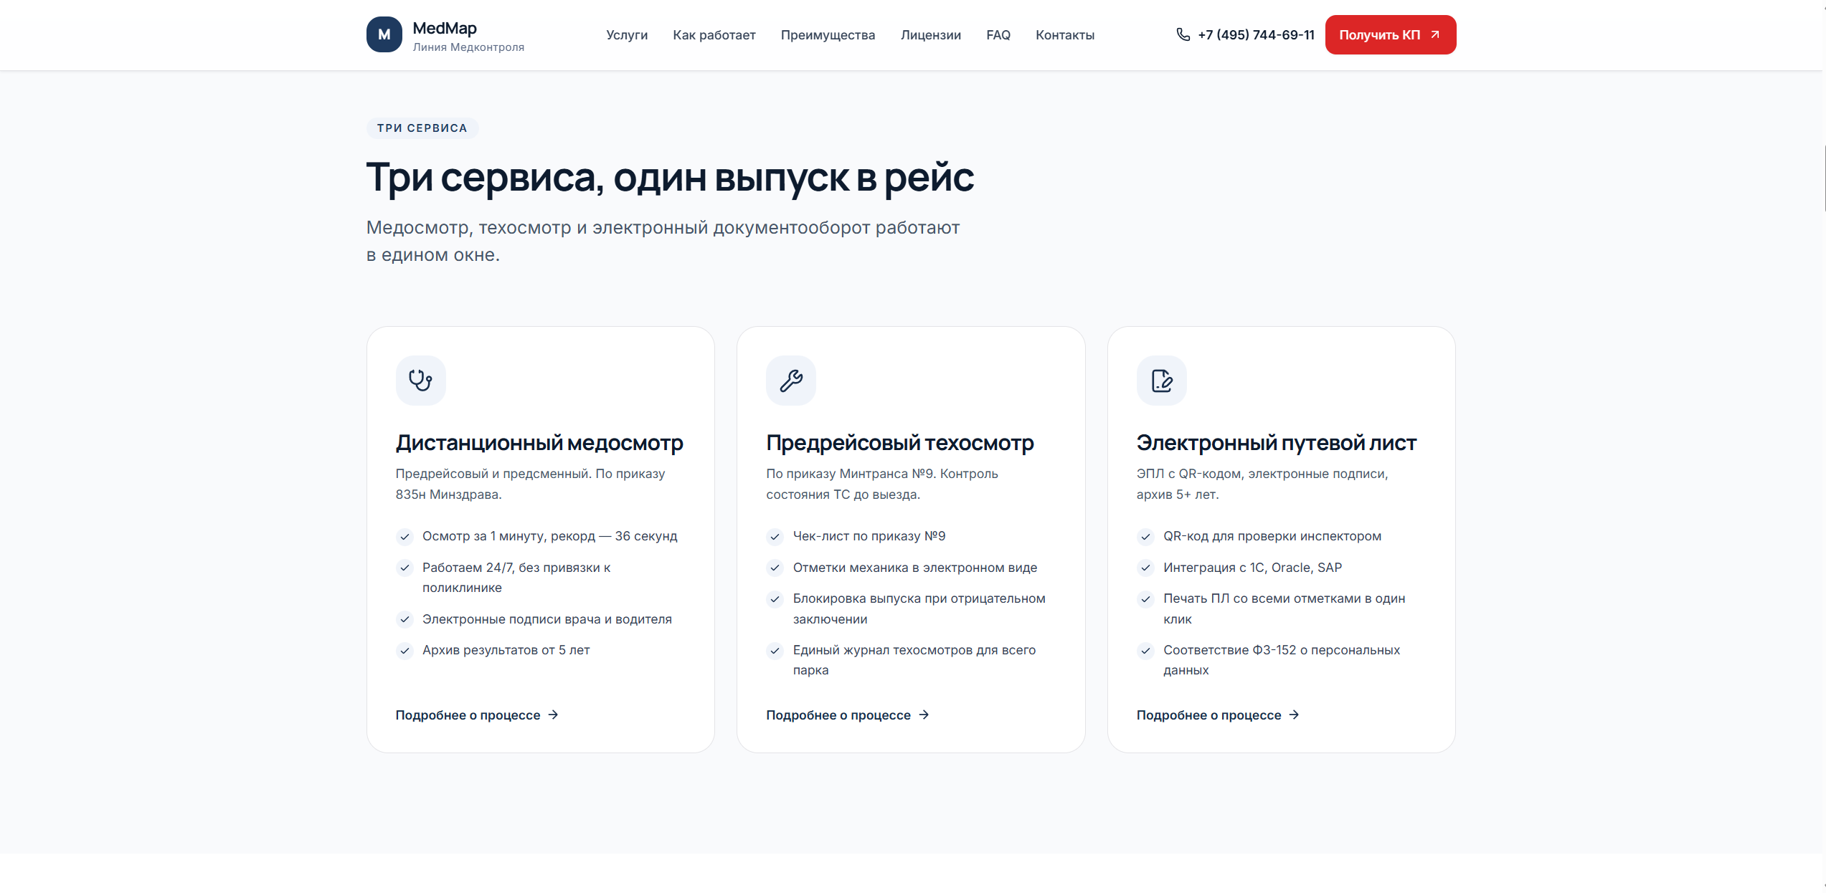Click the arrow after the waybill card's 'Подробнее о процессе'
Screen dimensions: 1826x893
tap(1294, 715)
